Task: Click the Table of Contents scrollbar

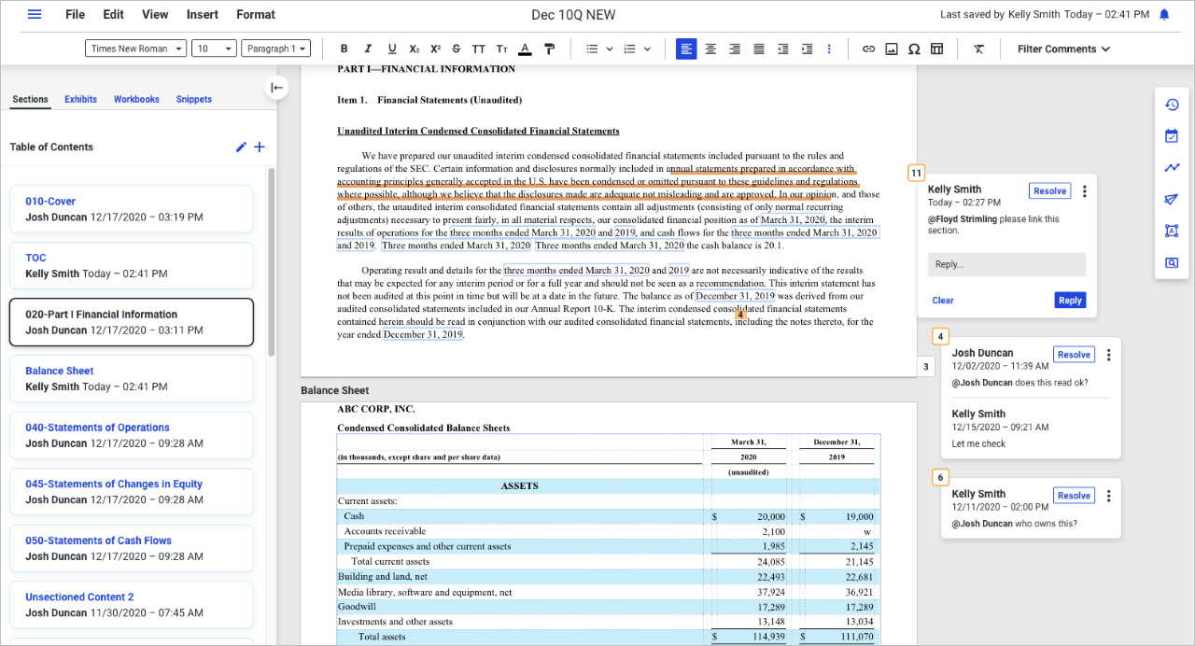Action: coord(271,261)
